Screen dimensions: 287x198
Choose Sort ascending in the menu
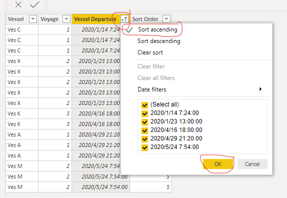point(157,29)
